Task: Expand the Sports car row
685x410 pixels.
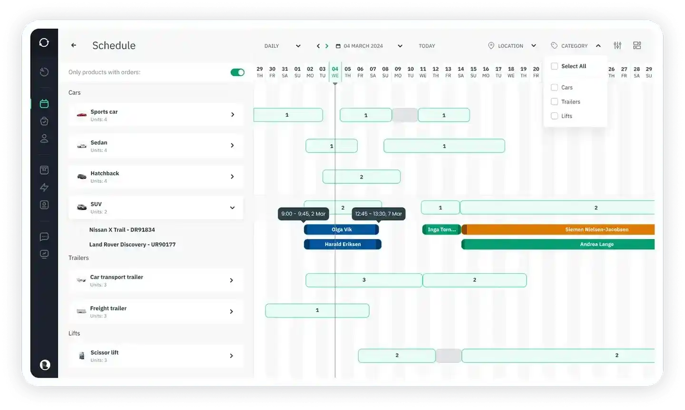Action: (x=232, y=114)
